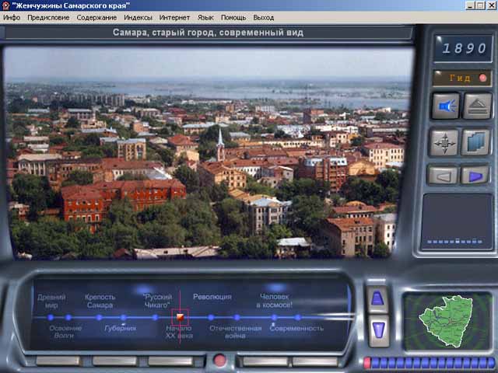This screenshot has height=373, width=498.
Task: Click the timeline scroll down arrow
Action: 377,330
